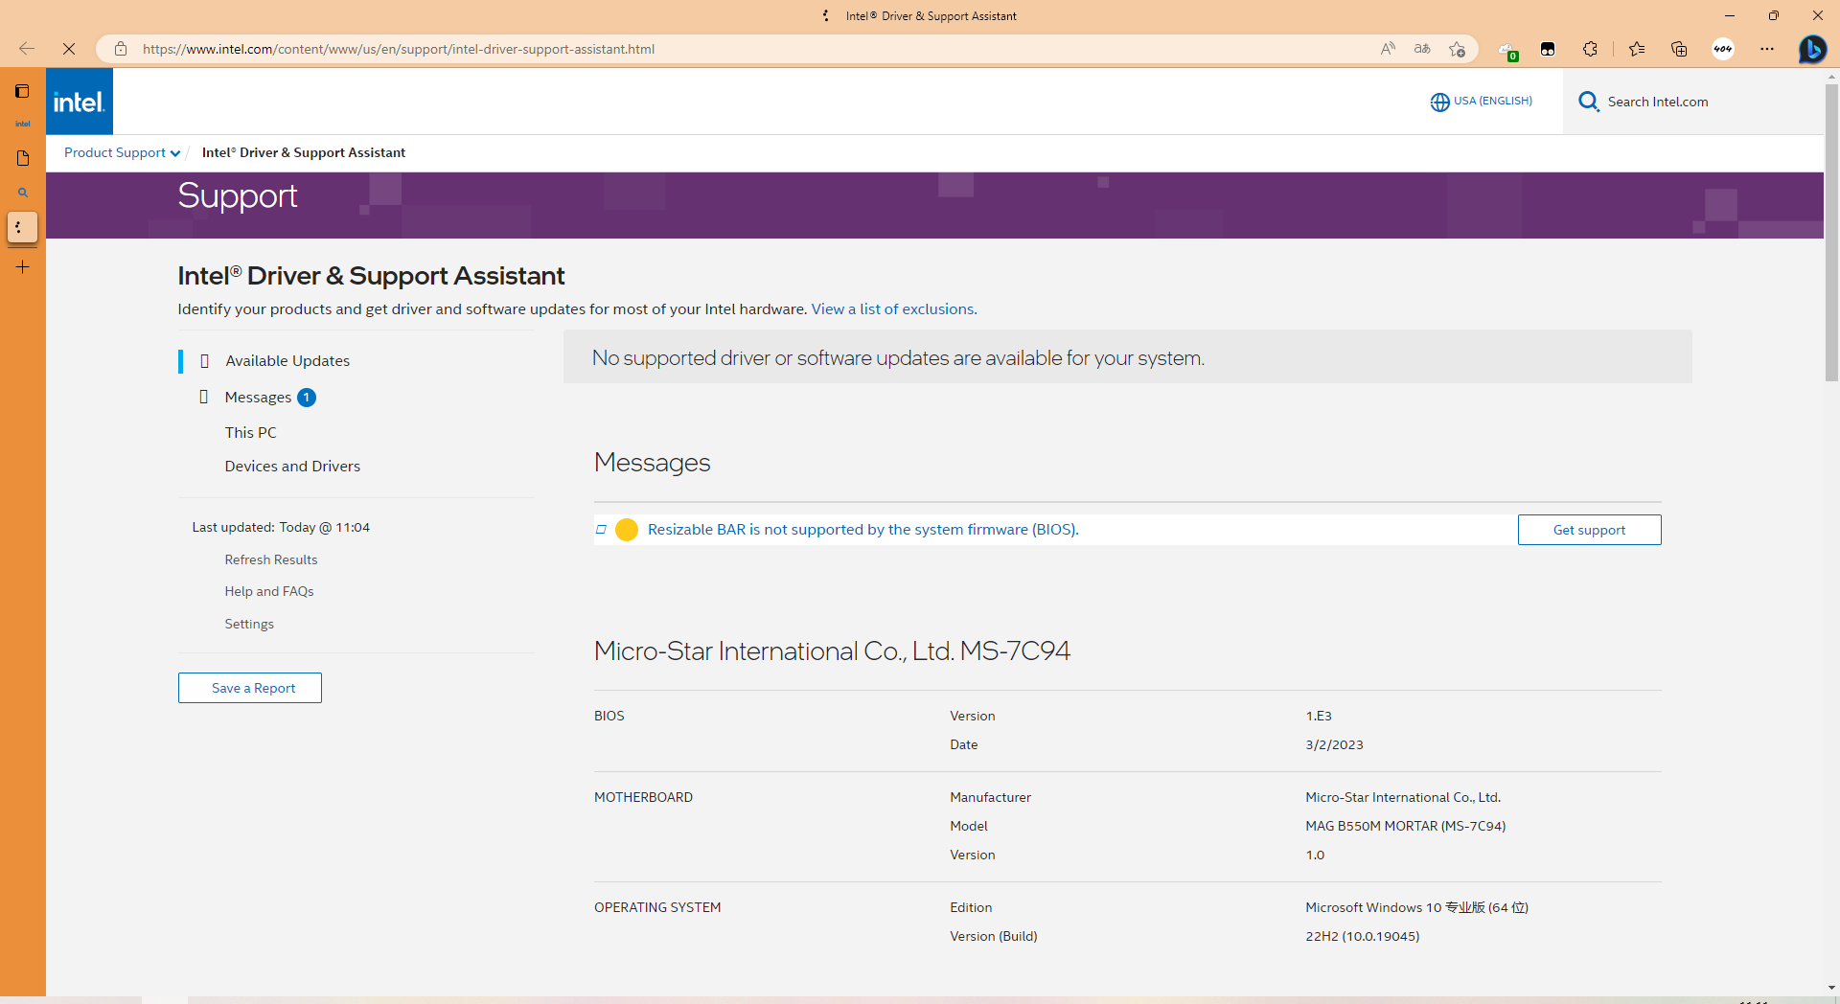Click the Search Intel.com field
Viewport: 1840px width, 1004px height.
click(x=1658, y=102)
